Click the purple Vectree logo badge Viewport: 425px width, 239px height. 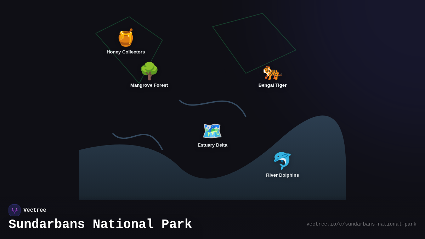pos(15,210)
